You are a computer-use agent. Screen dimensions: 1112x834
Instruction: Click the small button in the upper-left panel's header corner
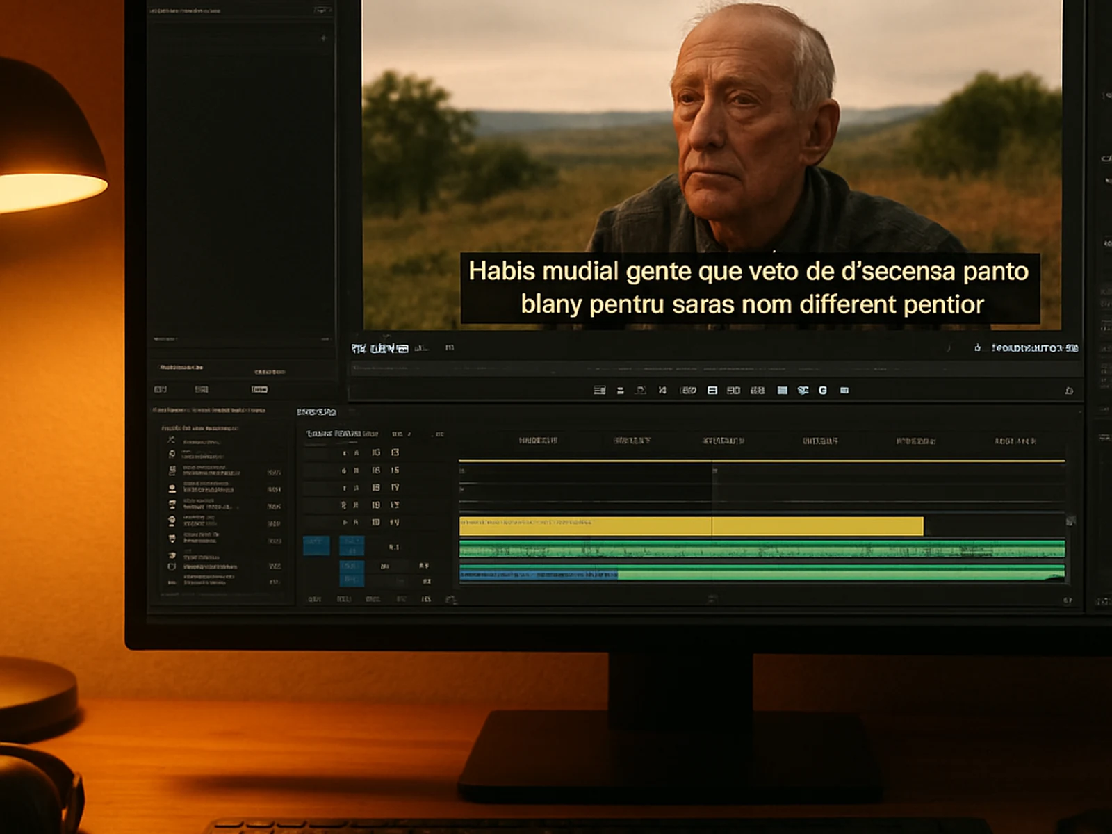coord(322,10)
